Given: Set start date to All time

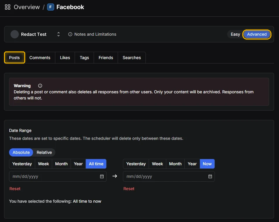Looking at the screenshot, I should point(96,164).
